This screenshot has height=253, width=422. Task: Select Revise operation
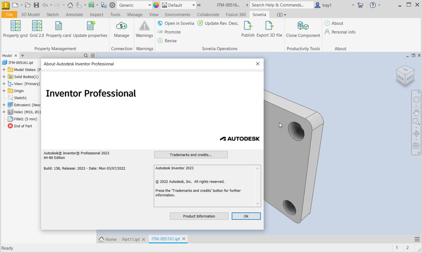[167, 41]
